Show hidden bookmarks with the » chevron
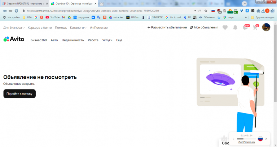Screen dimensions: 277x147 click(x=246, y=17)
